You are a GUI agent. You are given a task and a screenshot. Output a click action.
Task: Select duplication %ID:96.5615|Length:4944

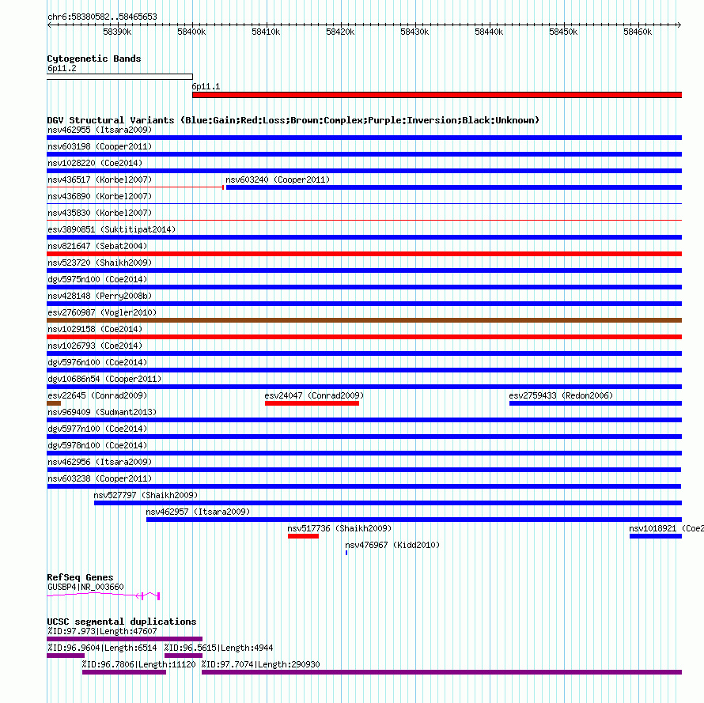[x=184, y=656]
